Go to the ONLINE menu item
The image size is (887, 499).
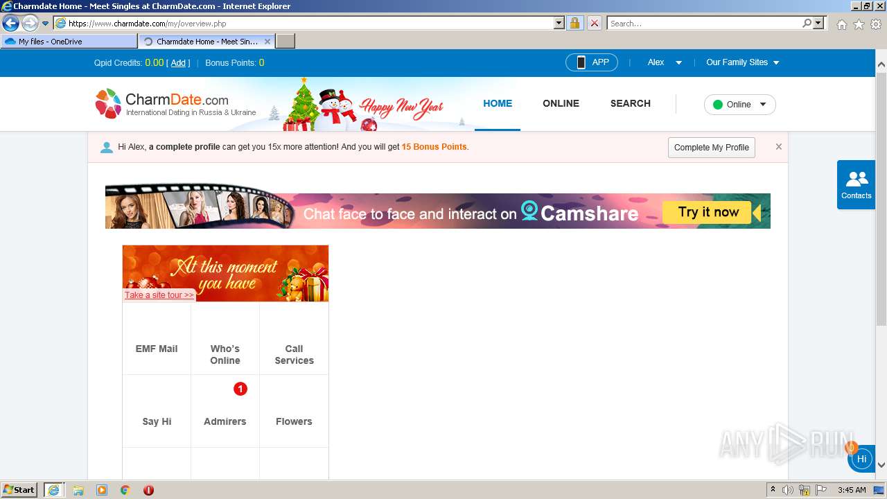pyautogui.click(x=561, y=103)
